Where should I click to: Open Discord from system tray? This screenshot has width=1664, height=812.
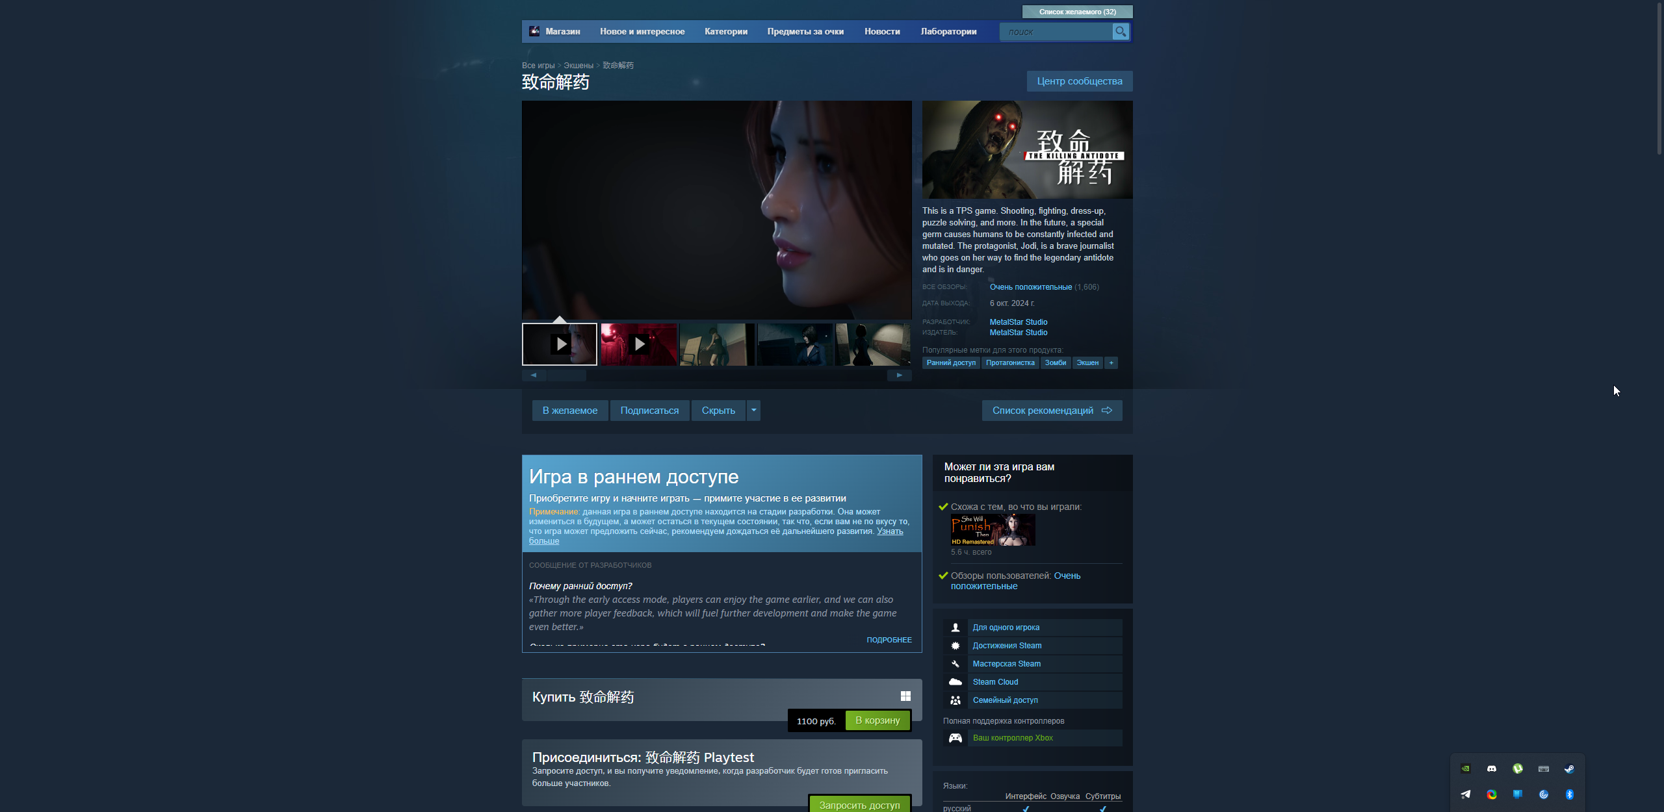coord(1492,768)
